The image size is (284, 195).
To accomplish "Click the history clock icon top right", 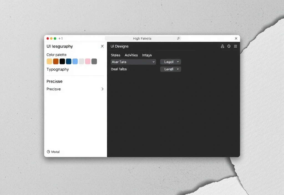I will click(229, 46).
